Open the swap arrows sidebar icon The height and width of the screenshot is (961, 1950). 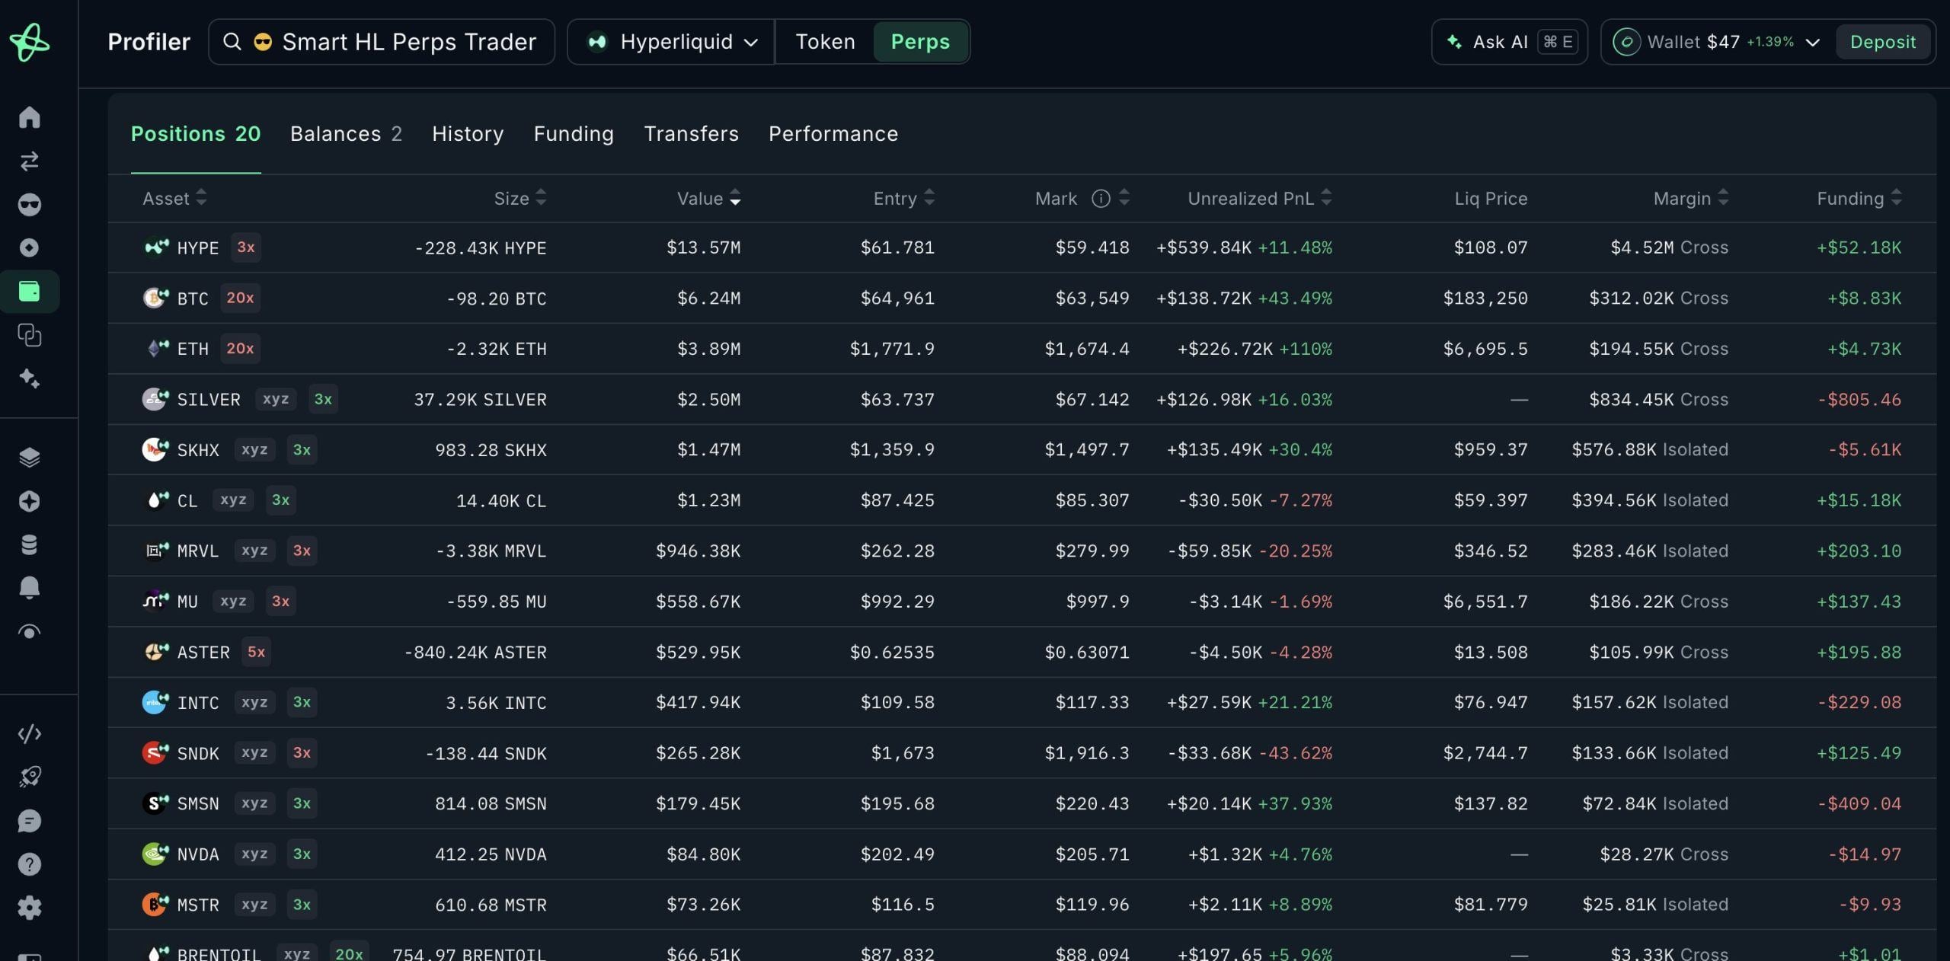29,161
